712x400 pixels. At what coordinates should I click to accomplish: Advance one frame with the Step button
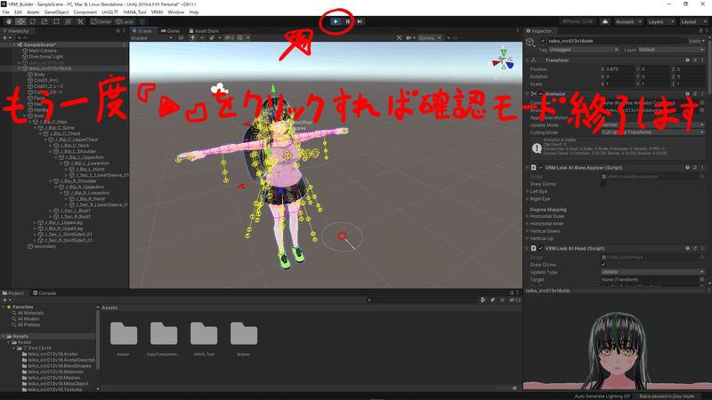[360, 21]
